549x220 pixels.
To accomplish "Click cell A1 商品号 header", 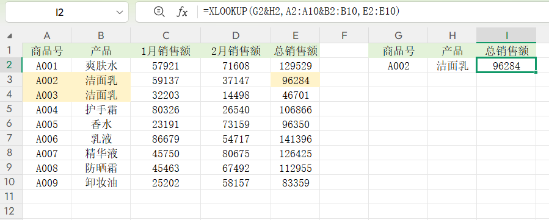I will [x=47, y=51].
